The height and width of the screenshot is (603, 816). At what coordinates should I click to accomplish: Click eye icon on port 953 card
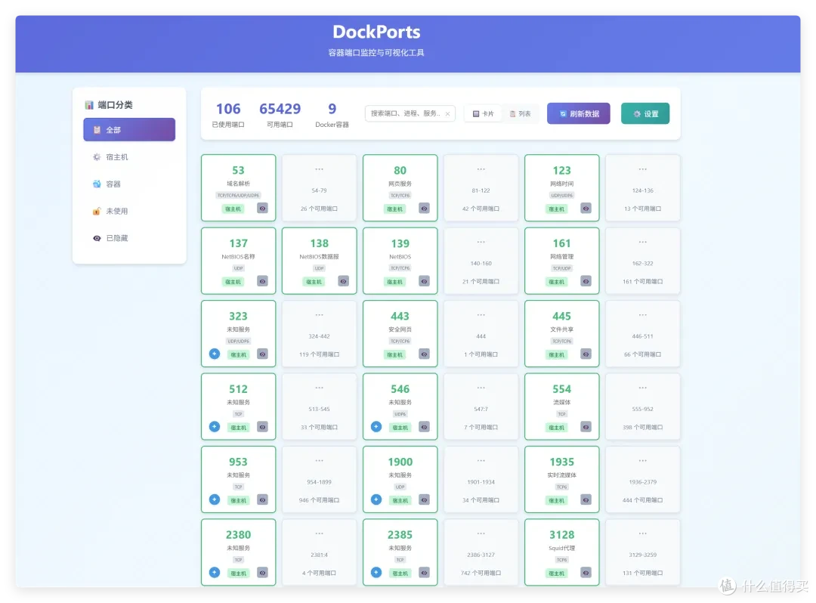(263, 500)
